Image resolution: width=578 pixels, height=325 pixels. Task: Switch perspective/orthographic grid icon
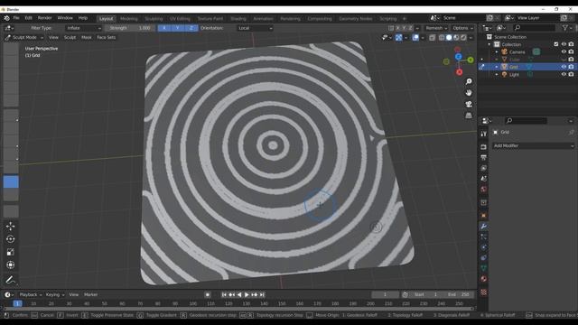click(469, 116)
